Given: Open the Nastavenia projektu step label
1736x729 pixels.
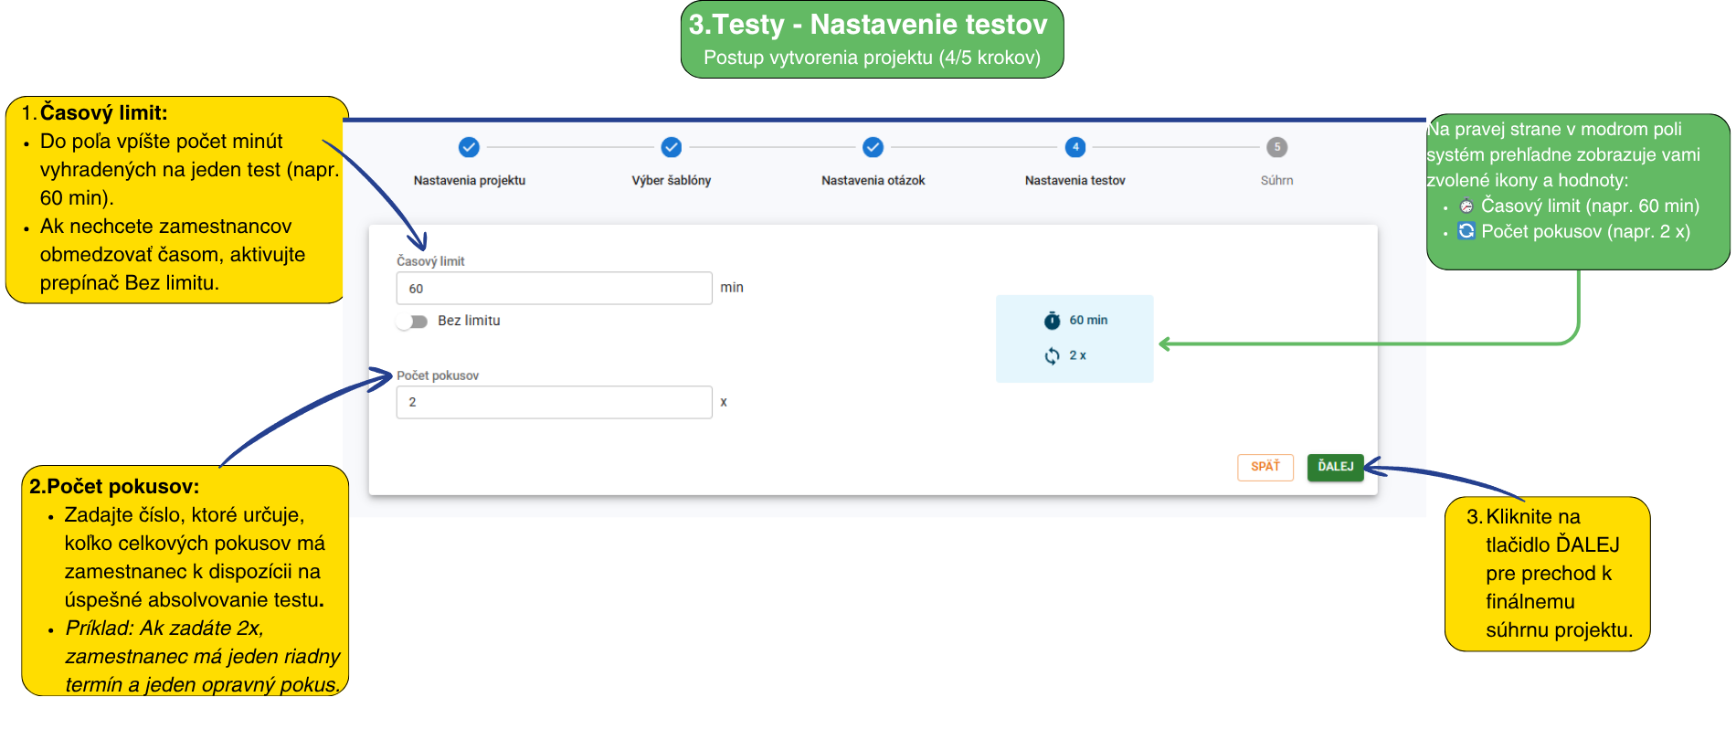Looking at the screenshot, I should pyautogui.click(x=469, y=181).
